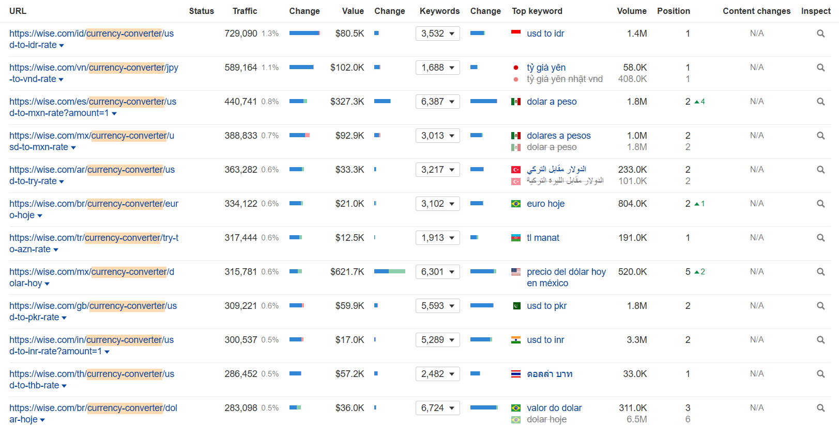
Task: Open keywords dropdown showing 3,102
Action: click(438, 204)
